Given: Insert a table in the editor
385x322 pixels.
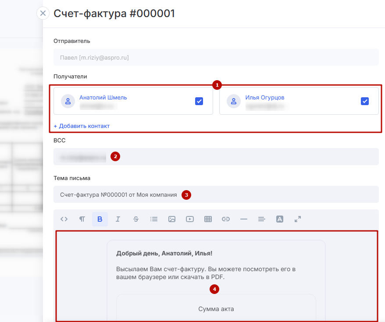Looking at the screenshot, I should pyautogui.click(x=208, y=219).
